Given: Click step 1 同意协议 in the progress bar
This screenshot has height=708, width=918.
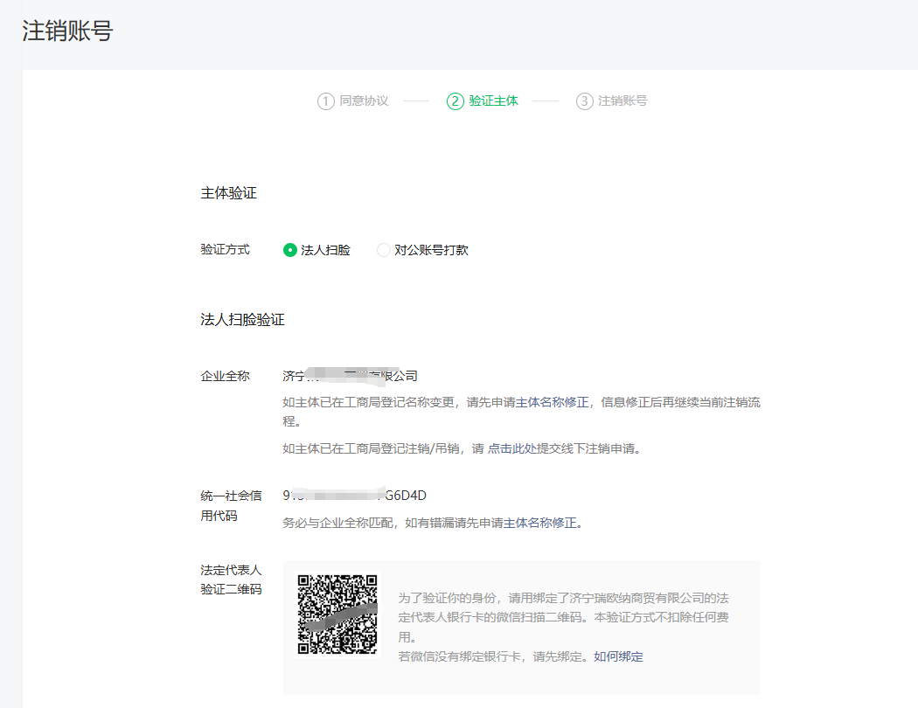Looking at the screenshot, I should click(353, 101).
